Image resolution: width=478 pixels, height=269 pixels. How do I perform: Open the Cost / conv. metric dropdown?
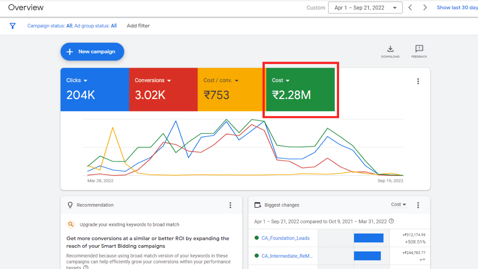221,80
